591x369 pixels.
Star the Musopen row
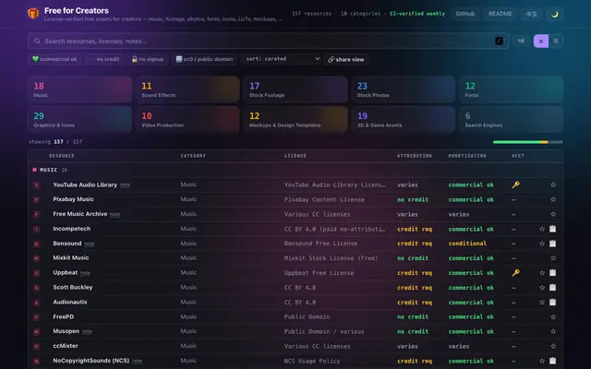[x=553, y=332]
